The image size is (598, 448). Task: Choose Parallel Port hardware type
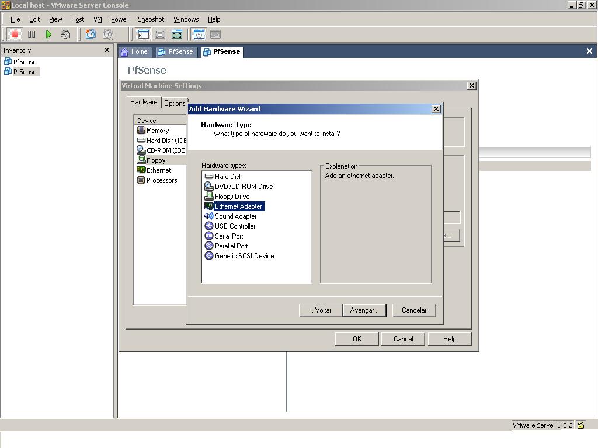[227, 246]
